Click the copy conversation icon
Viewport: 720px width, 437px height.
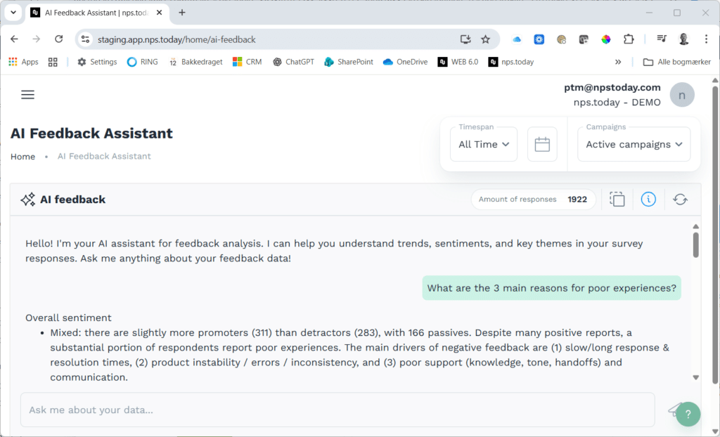pyautogui.click(x=617, y=199)
